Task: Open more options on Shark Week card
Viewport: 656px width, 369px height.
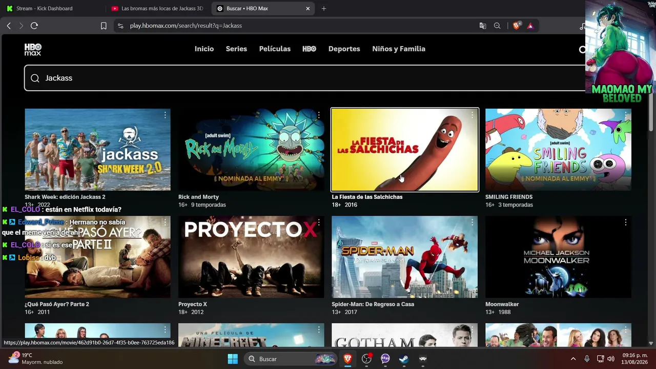Action: pyautogui.click(x=165, y=115)
